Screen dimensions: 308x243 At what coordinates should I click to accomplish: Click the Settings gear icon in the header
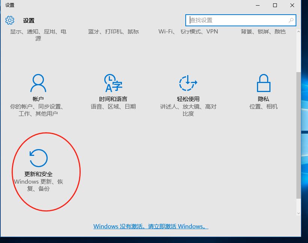pyautogui.click(x=10, y=20)
